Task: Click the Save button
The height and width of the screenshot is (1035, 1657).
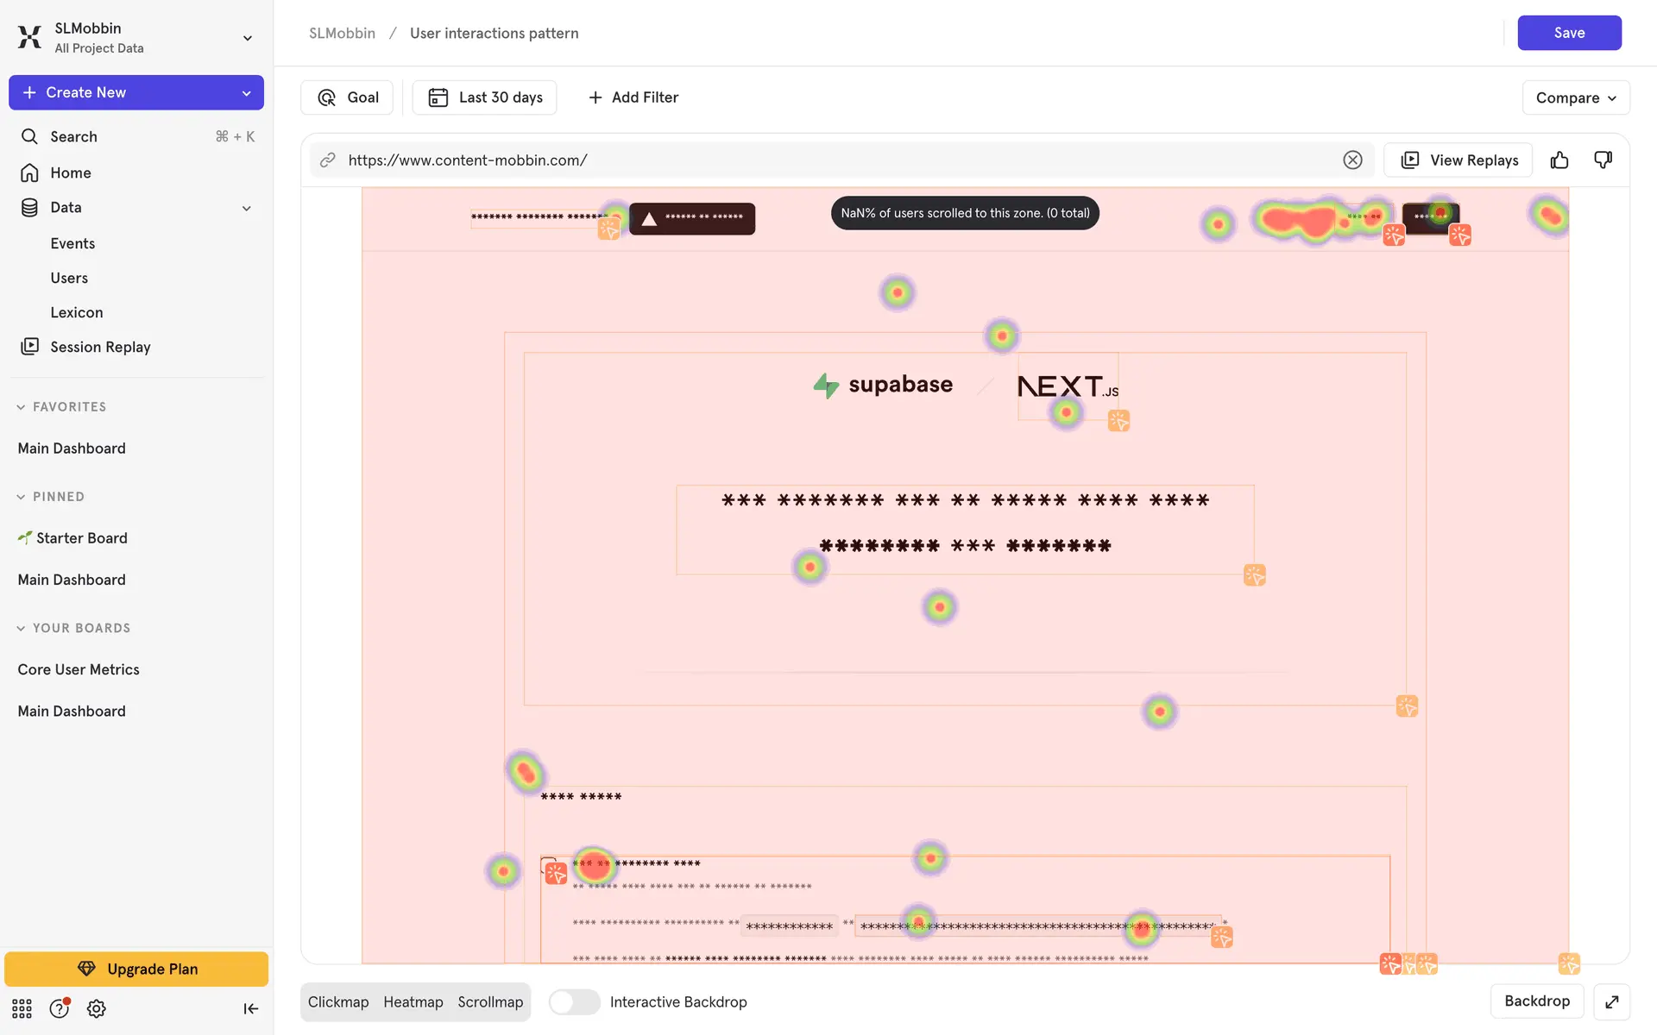Action: (1568, 33)
